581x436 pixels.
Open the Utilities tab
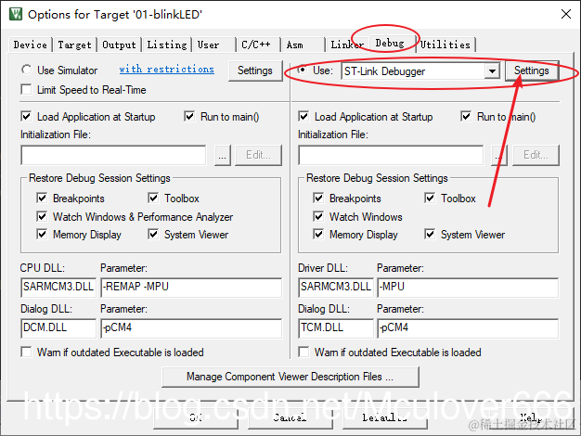pyautogui.click(x=445, y=45)
